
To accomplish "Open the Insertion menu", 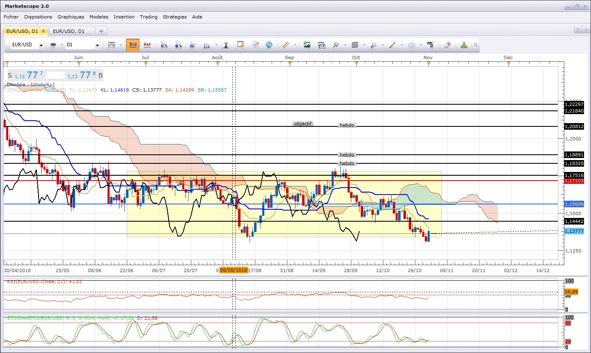I will pyautogui.click(x=124, y=17).
